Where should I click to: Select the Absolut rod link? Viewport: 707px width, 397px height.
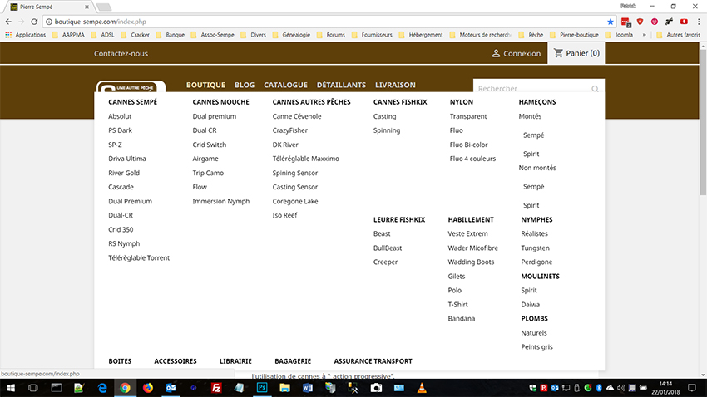[x=120, y=116]
